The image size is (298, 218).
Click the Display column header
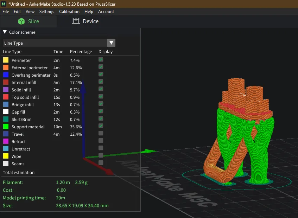pyautogui.click(x=106, y=52)
